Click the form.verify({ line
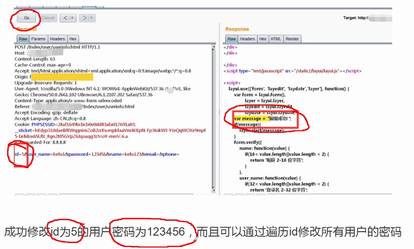The image size is (414, 249). pos(248,143)
